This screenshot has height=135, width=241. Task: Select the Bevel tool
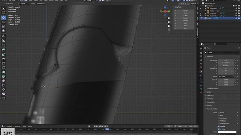tap(3, 59)
